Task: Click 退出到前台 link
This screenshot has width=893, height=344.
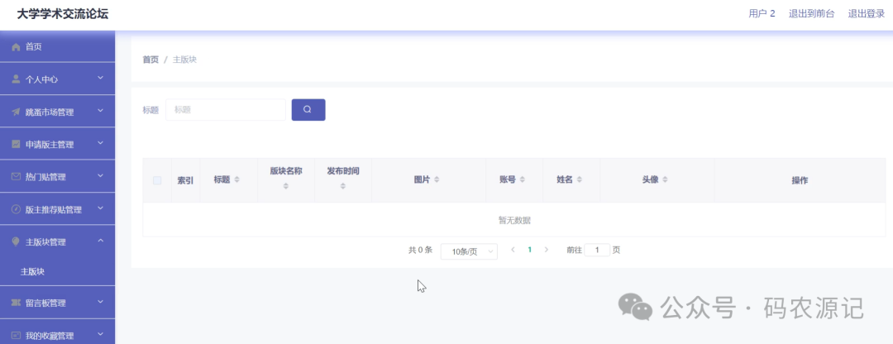Action: (811, 14)
